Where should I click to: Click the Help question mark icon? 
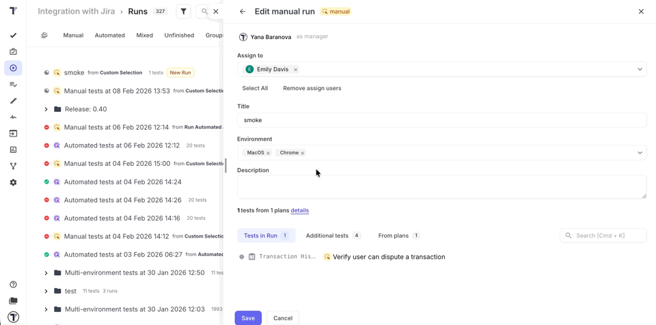[13, 285]
